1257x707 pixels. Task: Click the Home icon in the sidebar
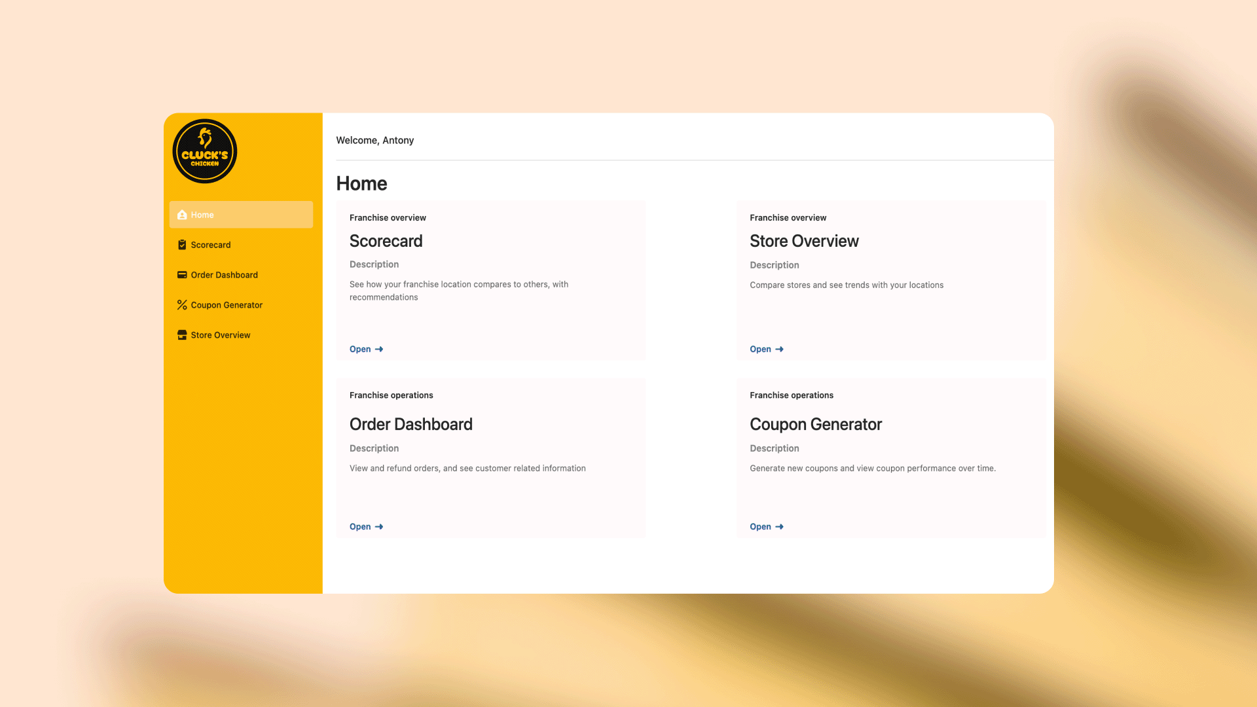click(182, 214)
